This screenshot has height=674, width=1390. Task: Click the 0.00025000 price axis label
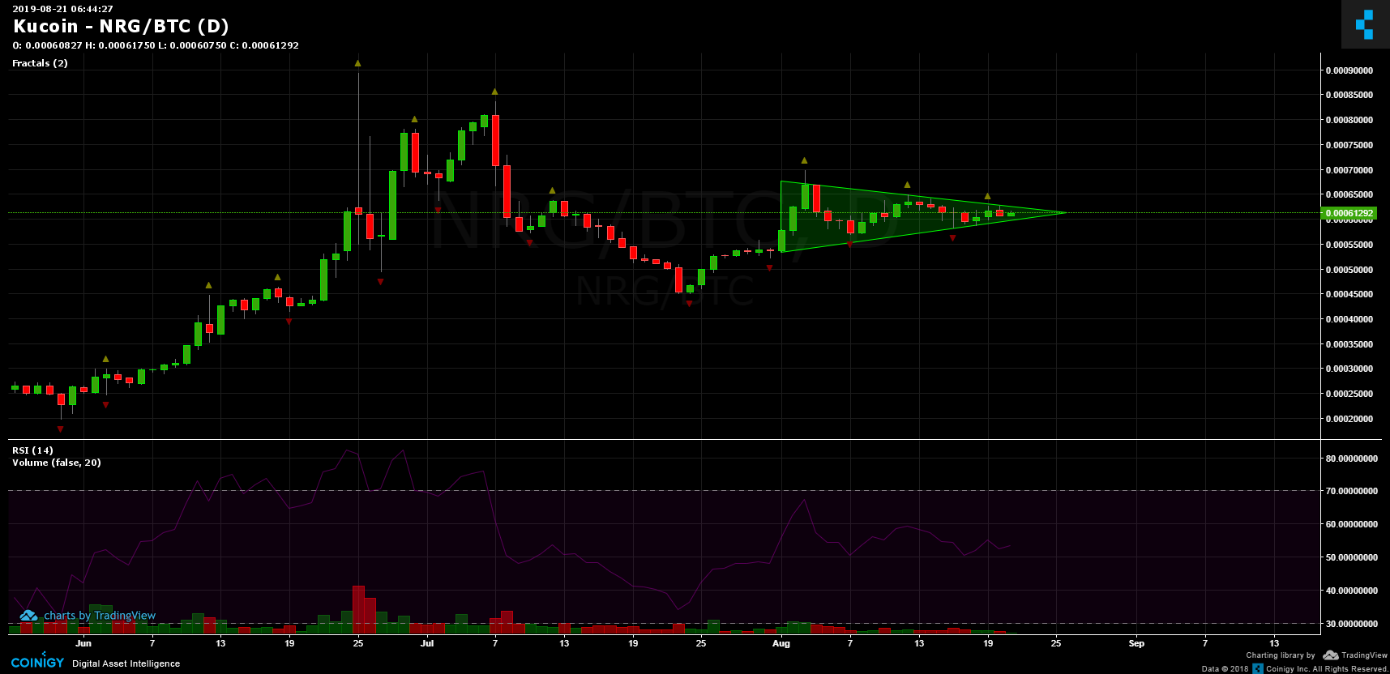click(x=1349, y=394)
